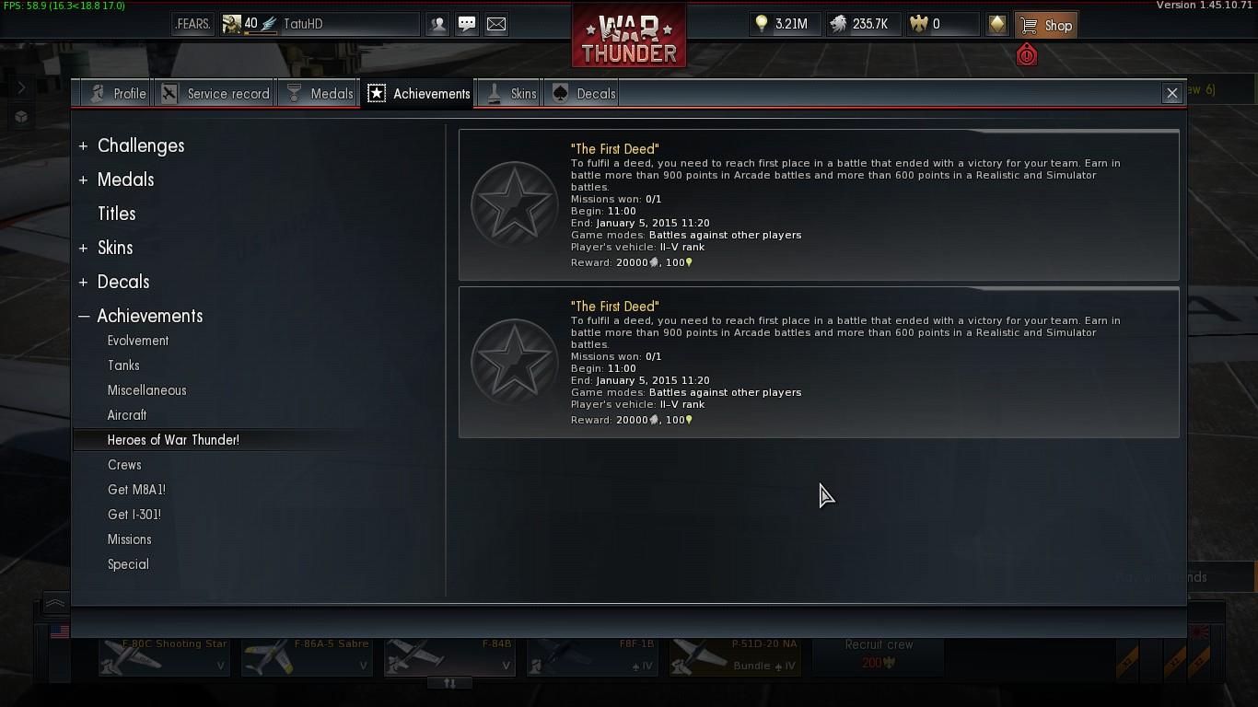1258x707 pixels.
Task: Select the Get M8A1! category
Action: point(136,490)
